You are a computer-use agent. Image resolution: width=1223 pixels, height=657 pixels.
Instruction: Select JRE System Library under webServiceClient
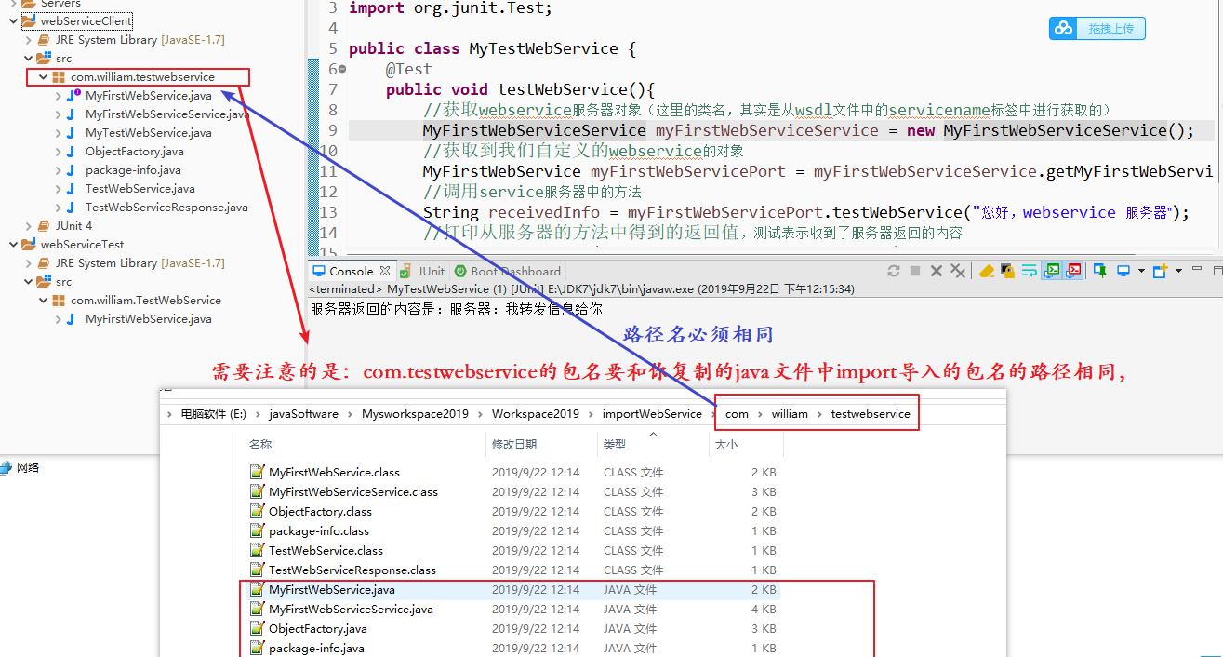[140, 40]
